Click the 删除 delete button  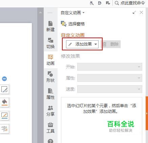pyautogui.click(x=111, y=44)
